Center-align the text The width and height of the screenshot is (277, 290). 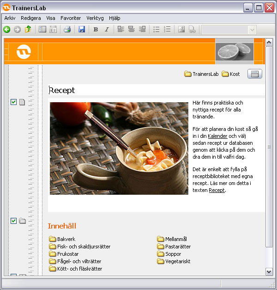pos(132,30)
